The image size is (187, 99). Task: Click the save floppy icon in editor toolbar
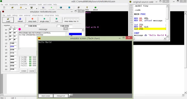[x=31, y=7]
